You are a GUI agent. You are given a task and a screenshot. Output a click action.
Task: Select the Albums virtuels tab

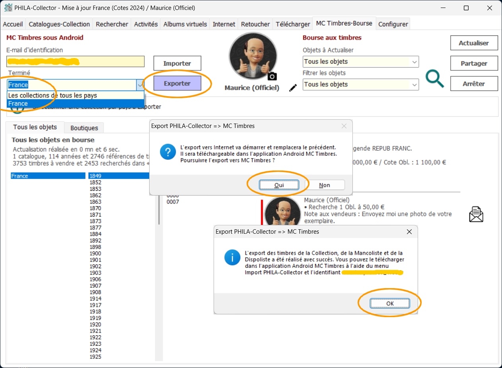point(185,24)
